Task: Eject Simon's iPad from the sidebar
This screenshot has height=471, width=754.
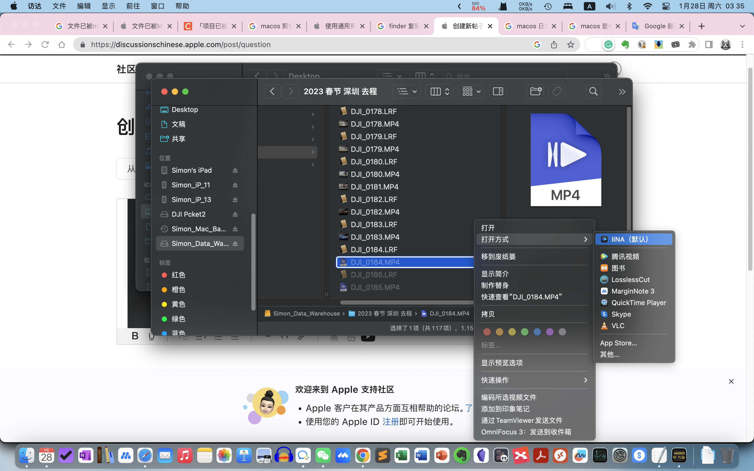Action: tap(235, 170)
